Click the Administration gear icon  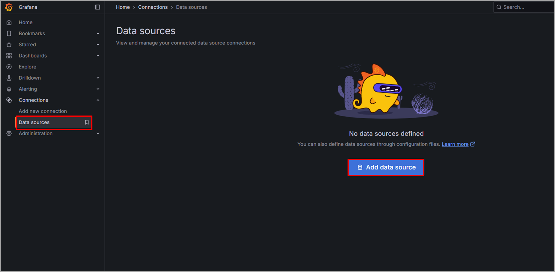[9, 134]
